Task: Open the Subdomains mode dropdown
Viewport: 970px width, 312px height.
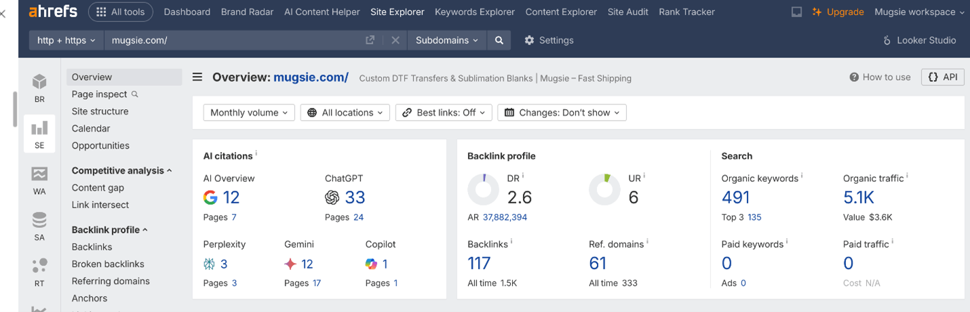Action: tap(447, 40)
